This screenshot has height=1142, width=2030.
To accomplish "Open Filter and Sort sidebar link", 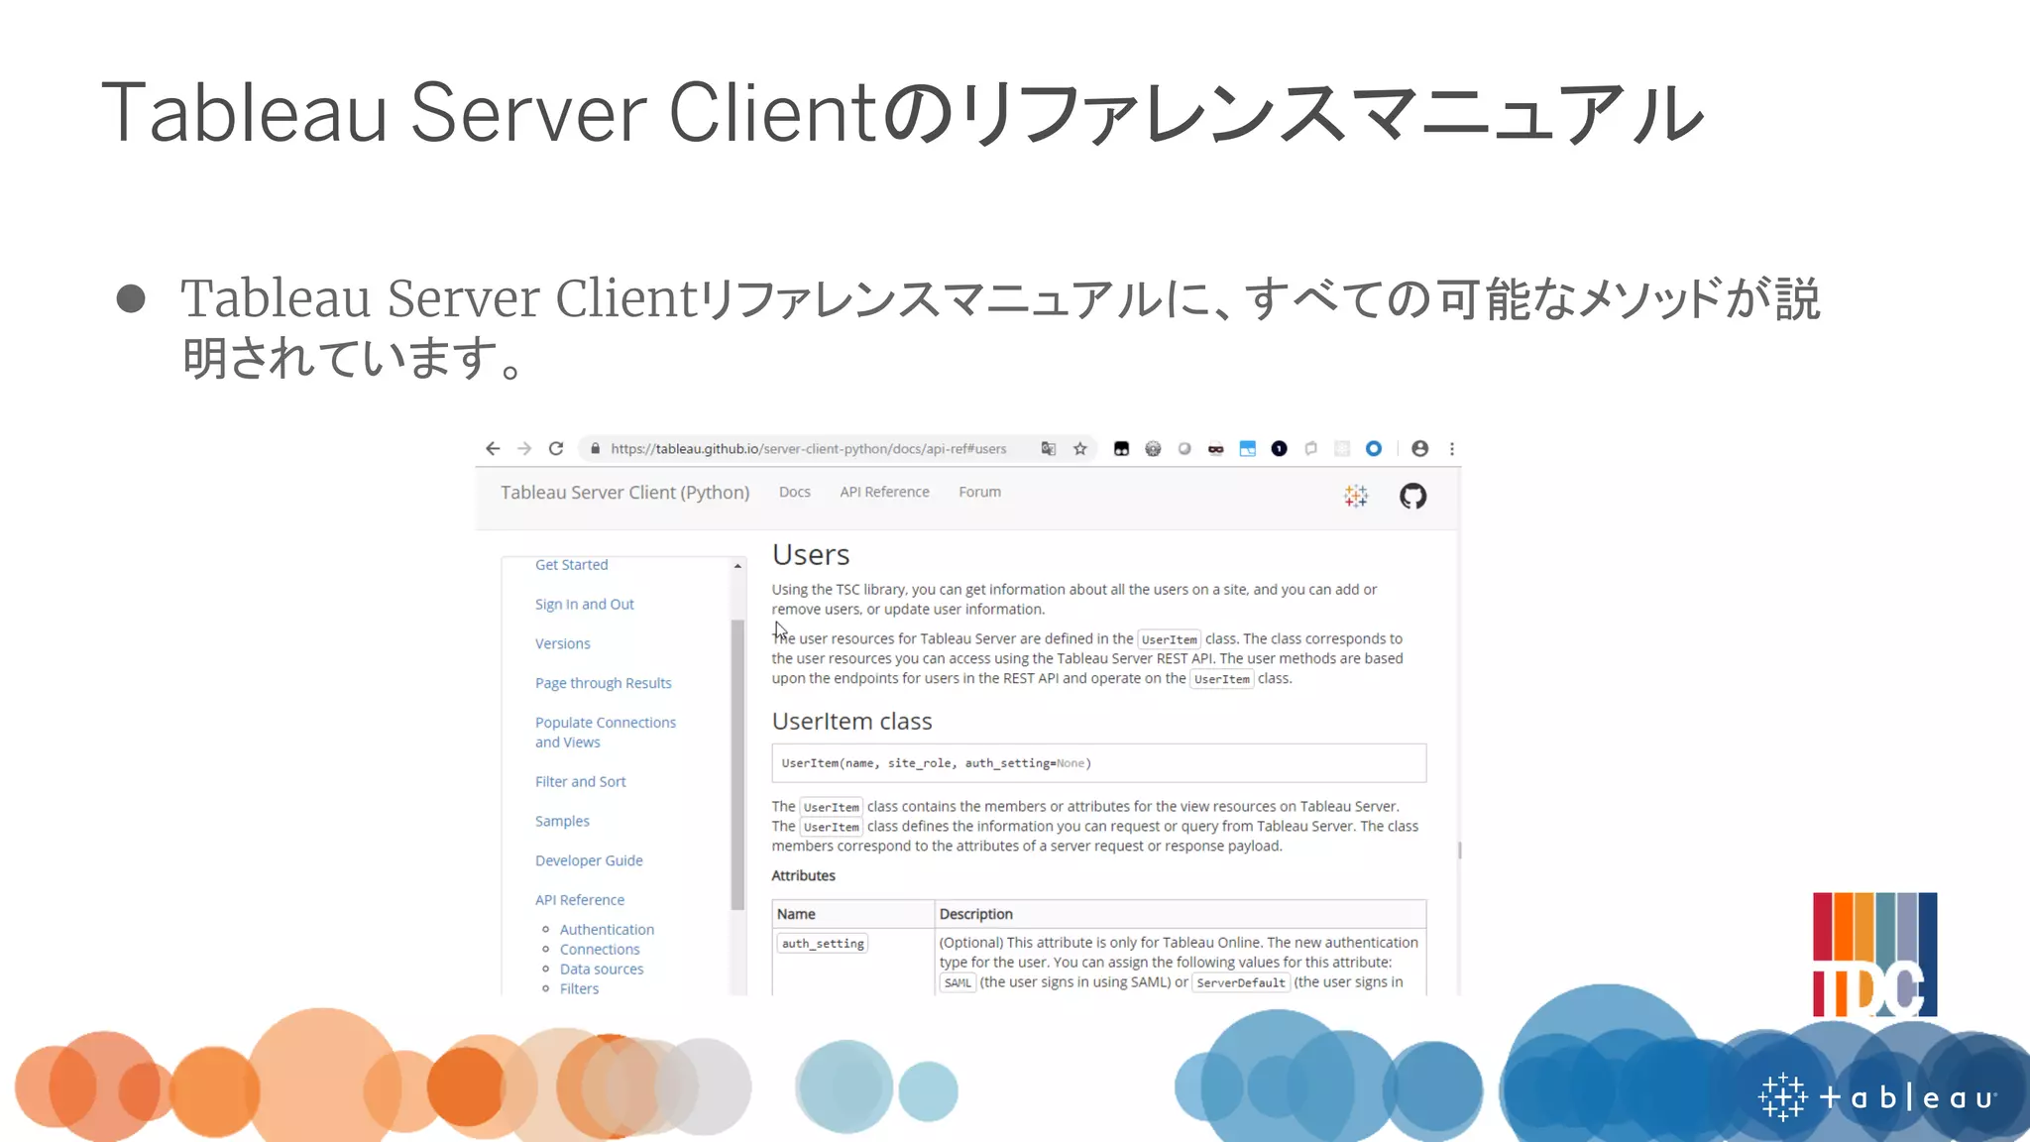I will [580, 781].
